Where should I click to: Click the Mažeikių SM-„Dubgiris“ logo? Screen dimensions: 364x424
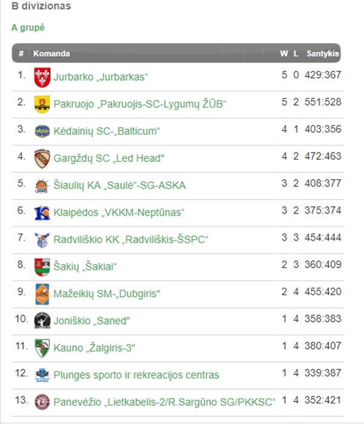[x=42, y=294]
